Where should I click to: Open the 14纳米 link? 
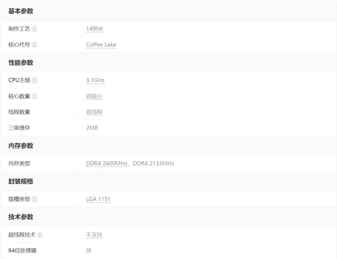coord(95,29)
